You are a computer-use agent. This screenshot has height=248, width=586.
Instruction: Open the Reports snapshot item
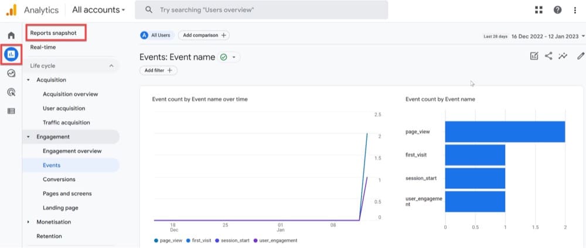[53, 33]
